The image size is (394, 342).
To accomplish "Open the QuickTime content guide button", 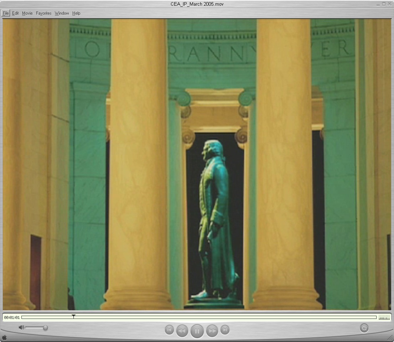I will 364,328.
